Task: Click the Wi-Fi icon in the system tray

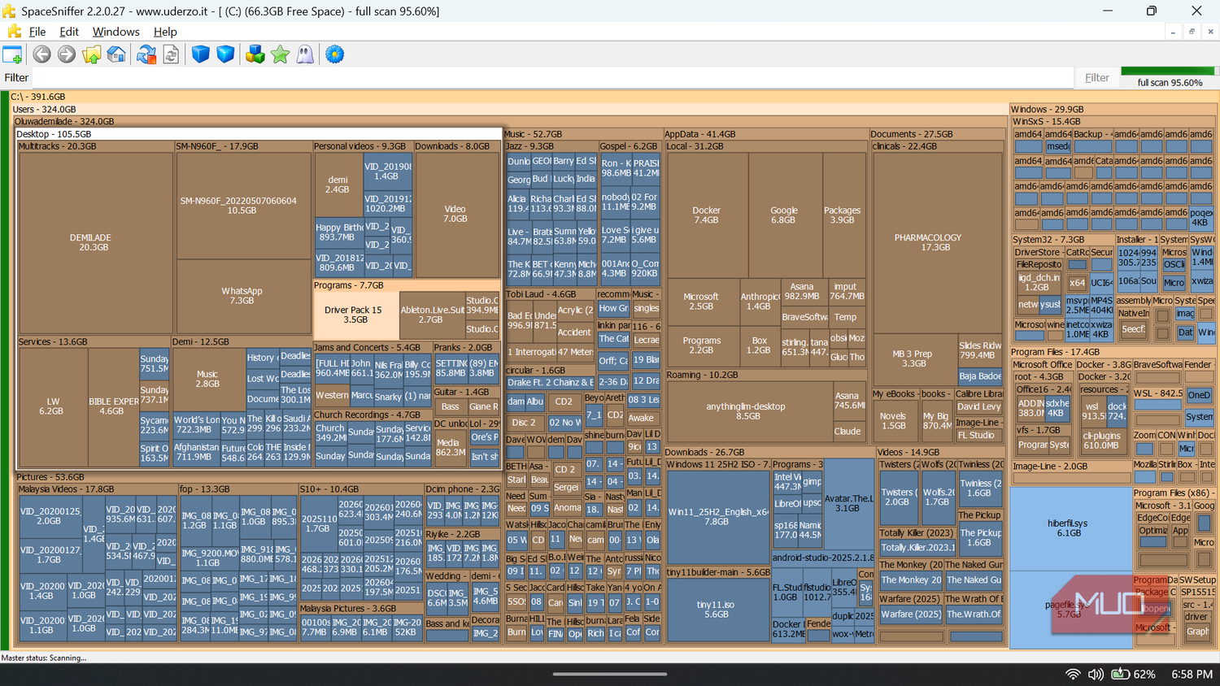Action: pyautogui.click(x=1073, y=675)
